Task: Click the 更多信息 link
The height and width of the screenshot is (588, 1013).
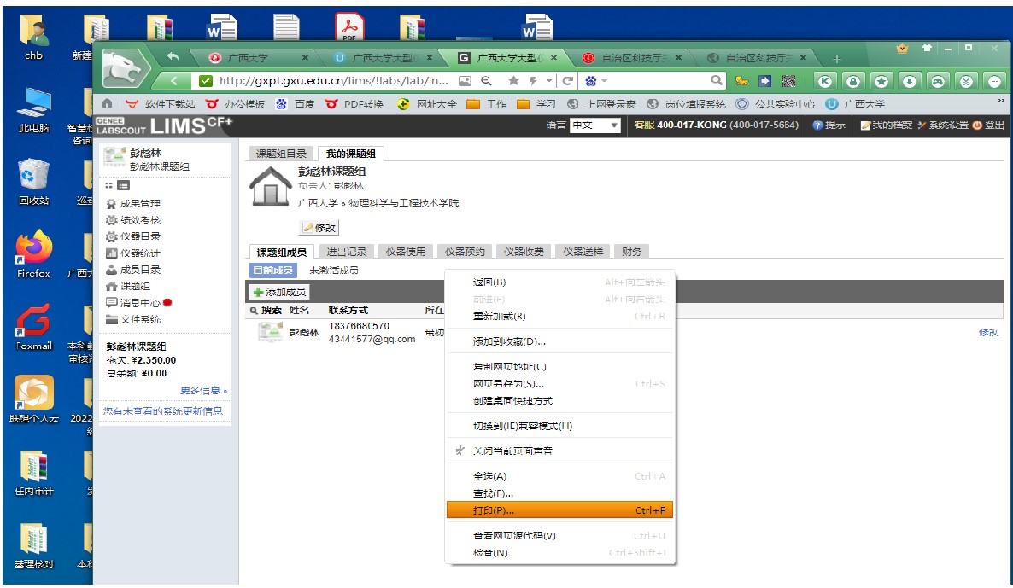Action: click(x=203, y=391)
